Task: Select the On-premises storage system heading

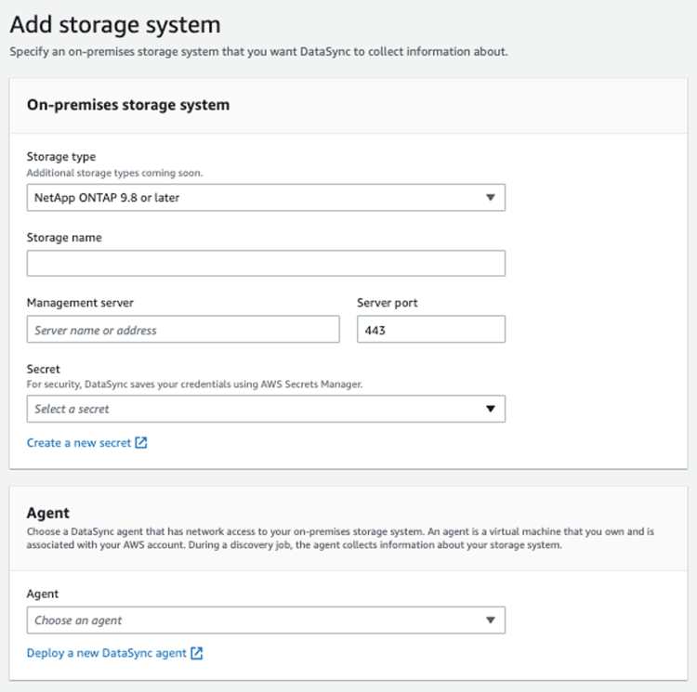Action: [x=128, y=105]
